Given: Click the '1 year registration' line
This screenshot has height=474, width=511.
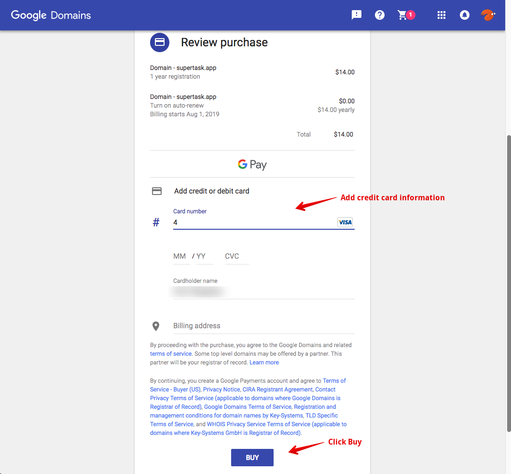Looking at the screenshot, I should (175, 77).
